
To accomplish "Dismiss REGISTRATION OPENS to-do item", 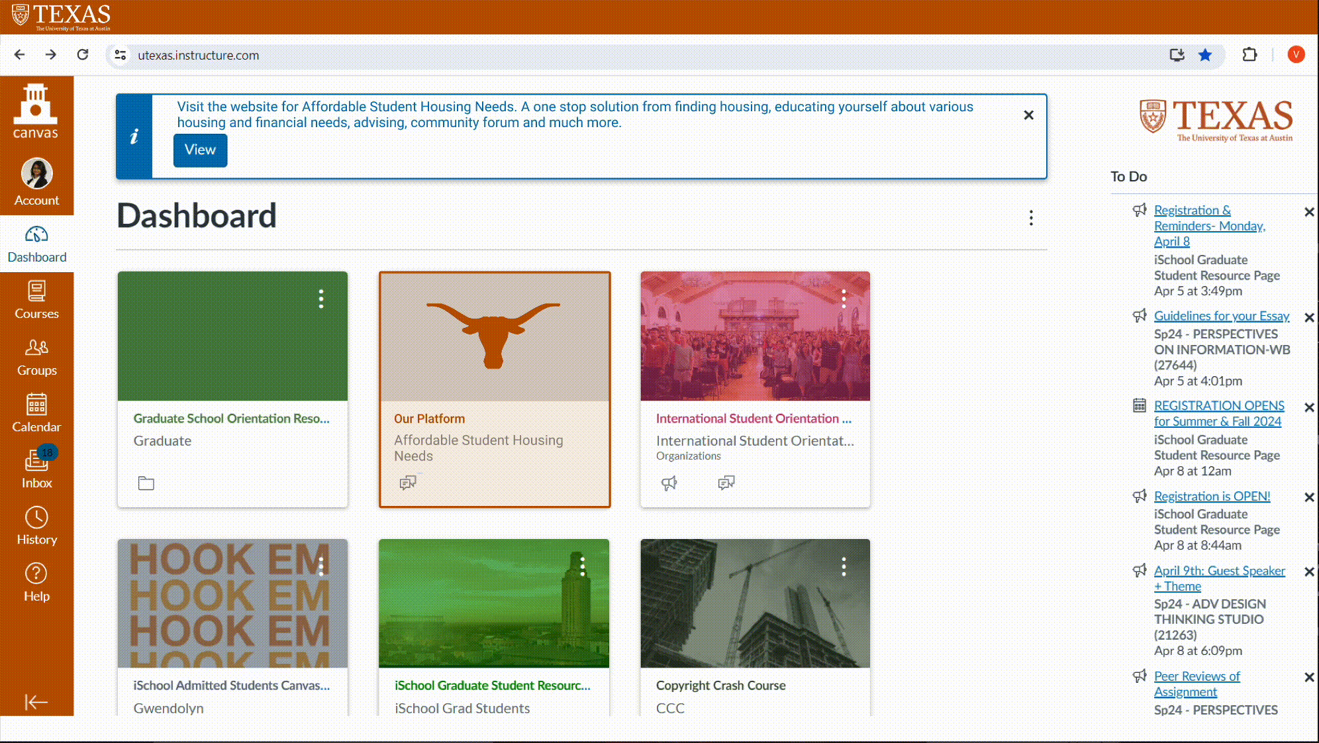I will point(1308,408).
